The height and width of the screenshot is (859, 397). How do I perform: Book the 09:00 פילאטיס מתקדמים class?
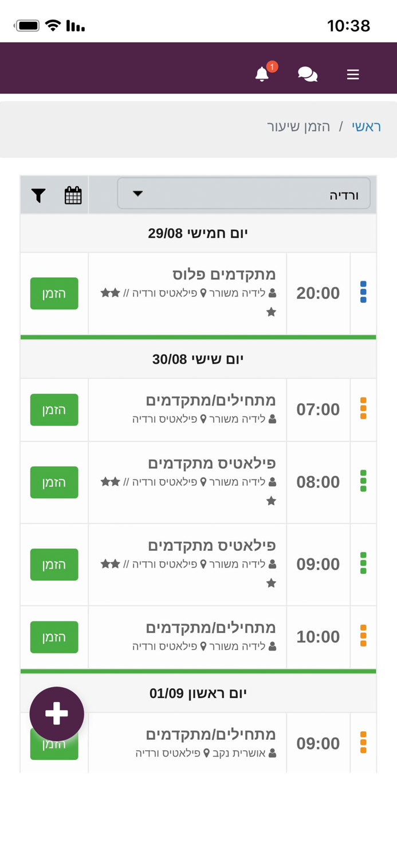point(54,564)
